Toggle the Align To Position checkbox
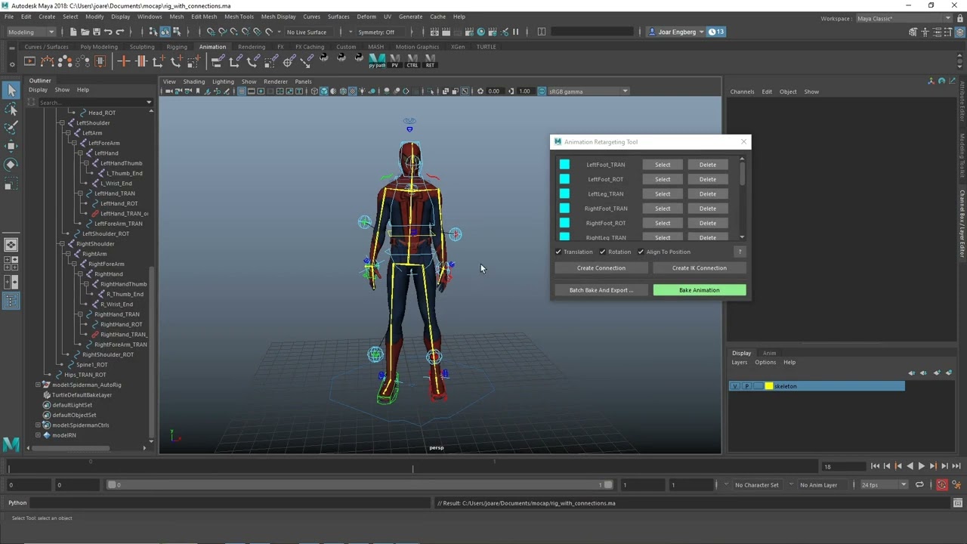967x544 pixels. pos(641,252)
